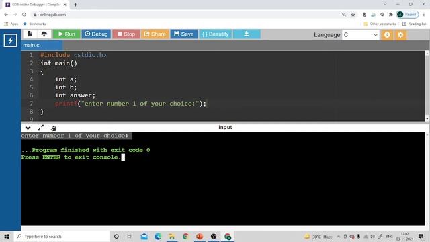
Task: Reload the browser page
Action: 24,15
